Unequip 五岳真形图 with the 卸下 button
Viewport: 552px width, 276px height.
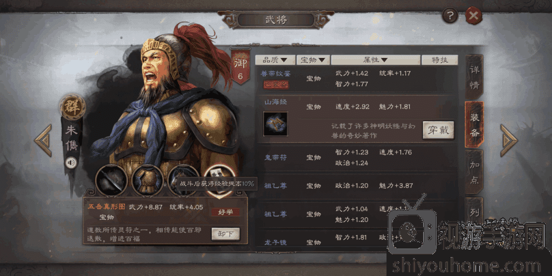[226, 234]
